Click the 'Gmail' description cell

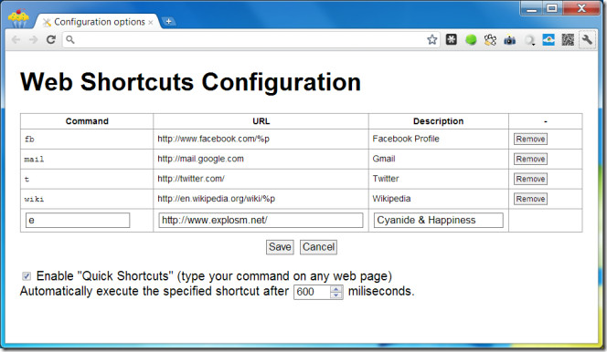438,159
